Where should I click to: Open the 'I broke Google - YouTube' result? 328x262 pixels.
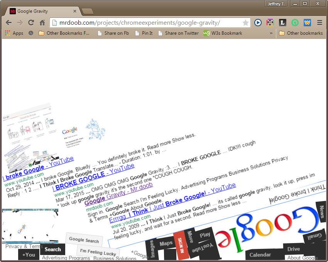38,168
